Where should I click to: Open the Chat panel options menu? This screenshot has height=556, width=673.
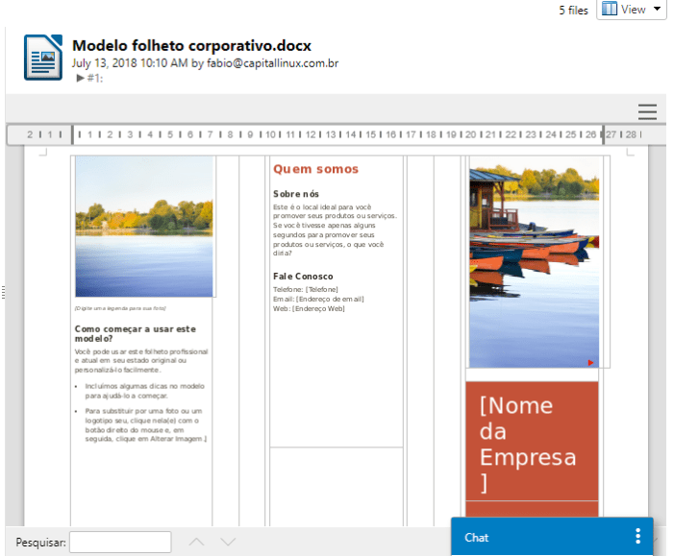[636, 537]
